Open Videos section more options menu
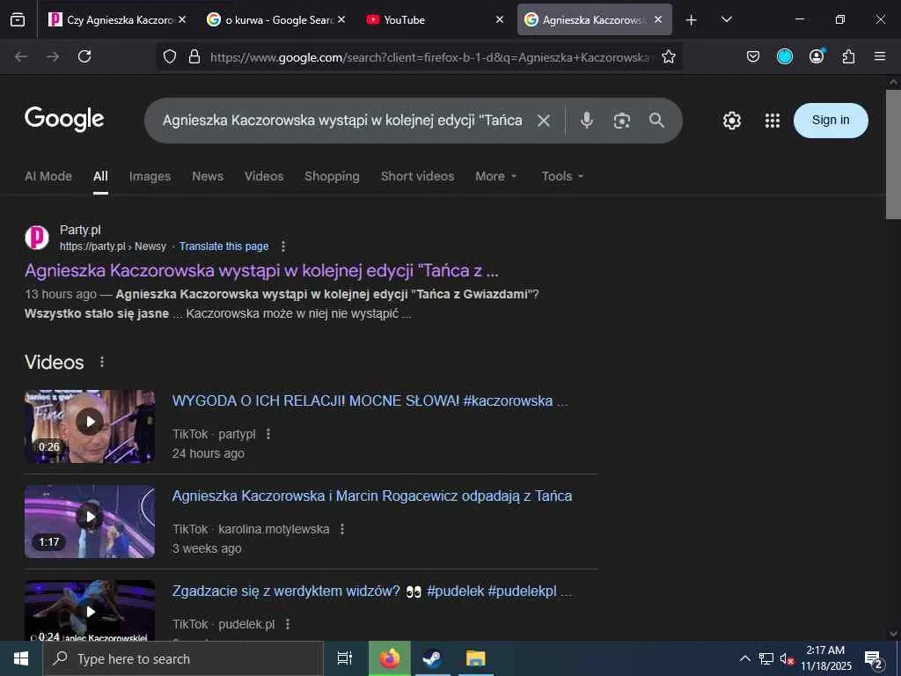 tap(102, 362)
